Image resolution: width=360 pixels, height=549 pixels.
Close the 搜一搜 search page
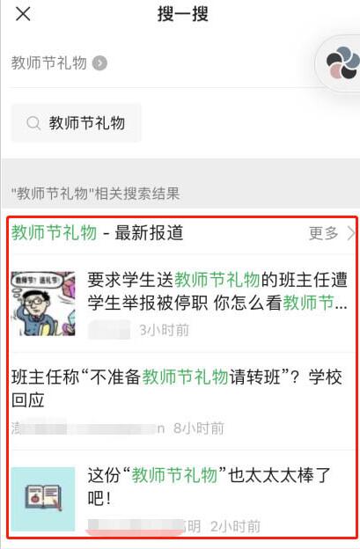point(23,14)
